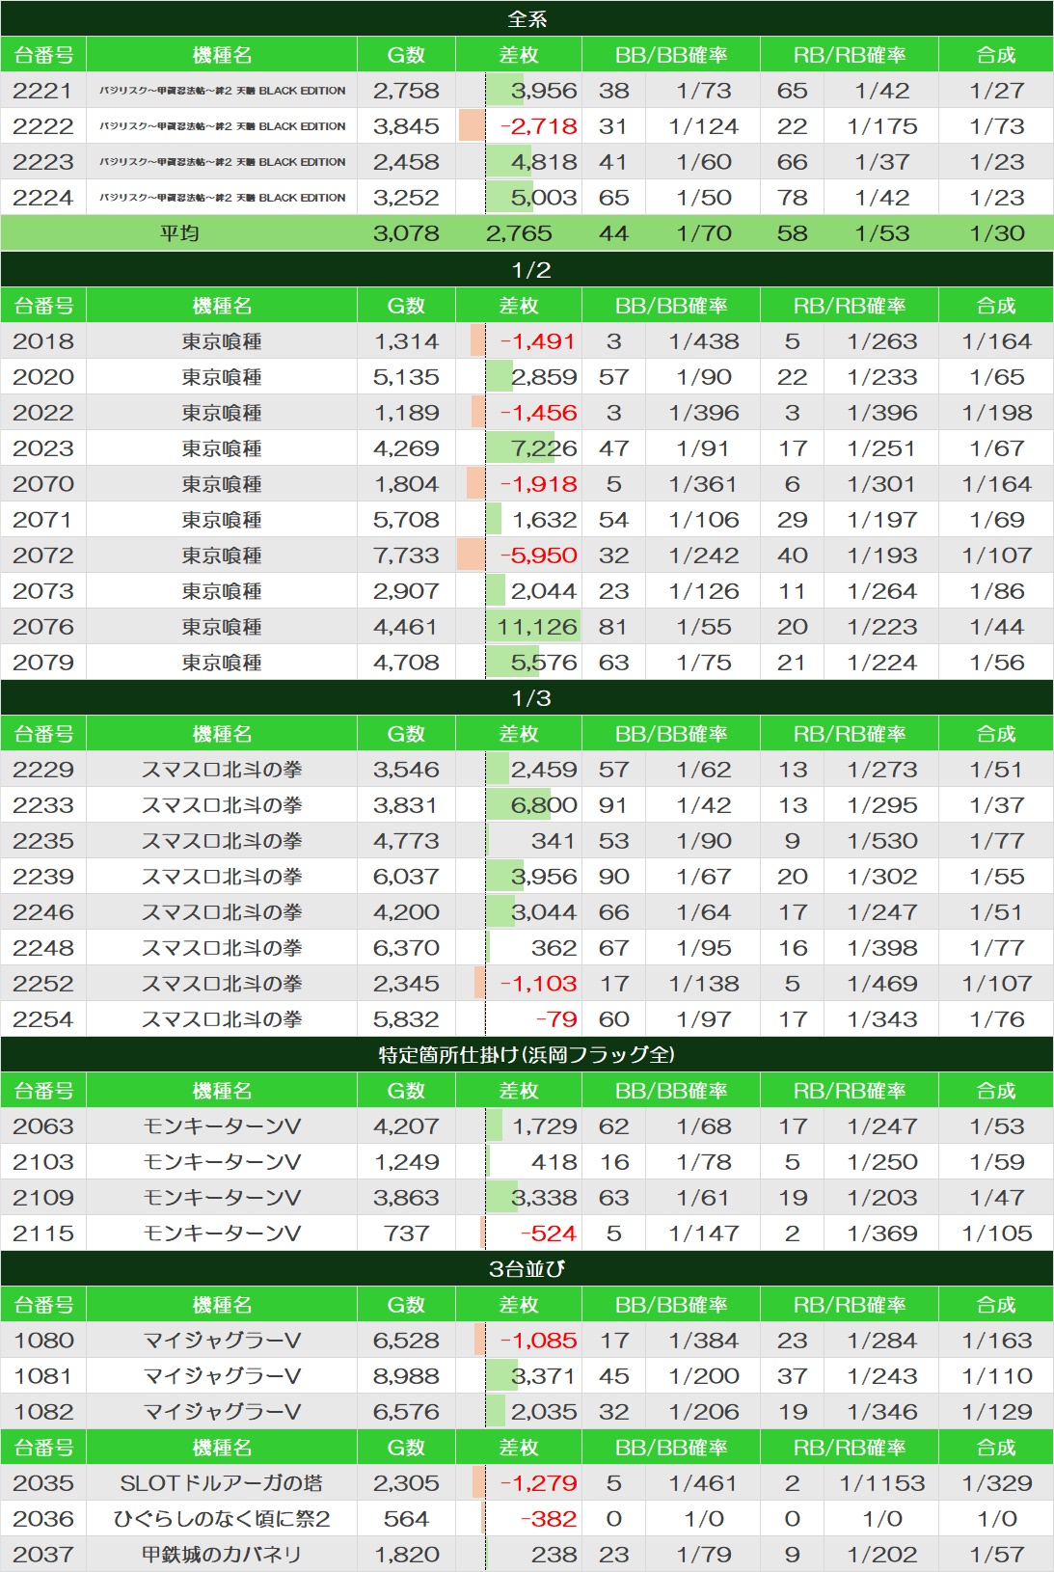Screen dimensions: 1054x1572
Task: Click machine number 2223
Action: [x=43, y=162]
